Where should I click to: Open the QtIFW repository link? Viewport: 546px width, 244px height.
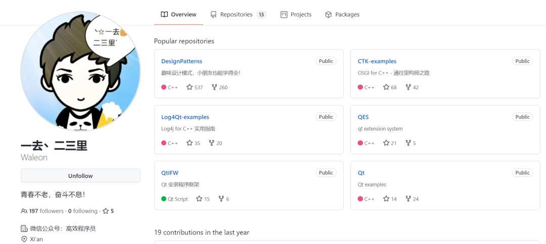pyautogui.click(x=170, y=173)
